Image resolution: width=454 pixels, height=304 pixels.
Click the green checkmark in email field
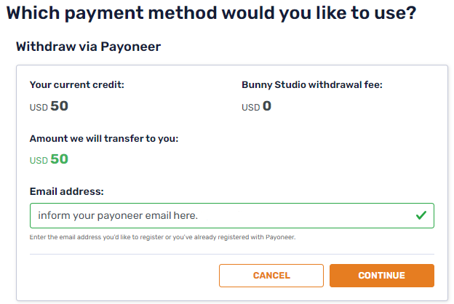(421, 215)
